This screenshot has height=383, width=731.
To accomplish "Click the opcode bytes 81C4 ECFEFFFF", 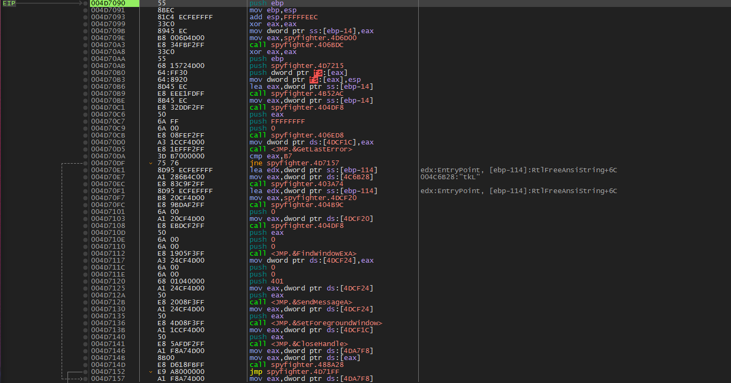I will 185,17.
